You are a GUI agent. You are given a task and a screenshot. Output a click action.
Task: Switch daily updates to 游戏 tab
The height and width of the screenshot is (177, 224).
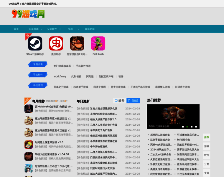pyautogui.click(x=133, y=101)
